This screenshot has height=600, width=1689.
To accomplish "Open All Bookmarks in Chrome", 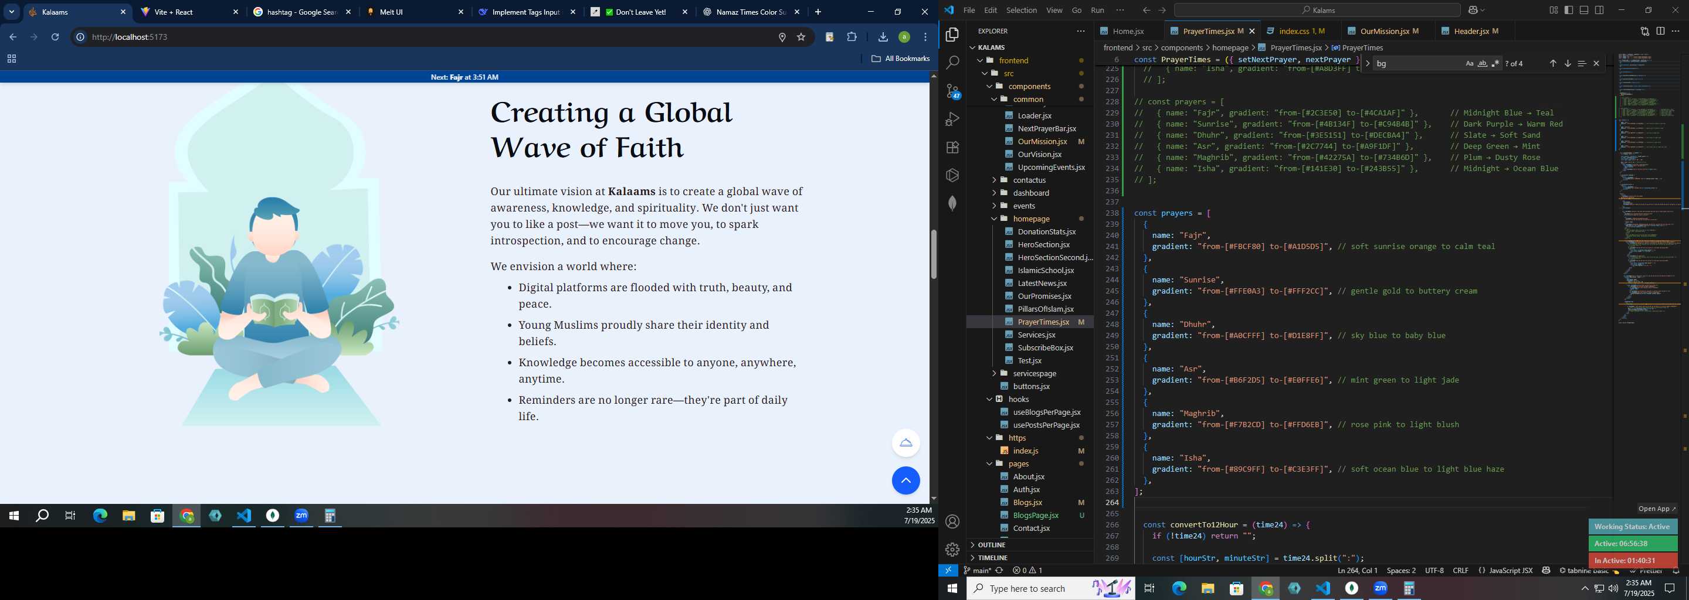I will [900, 58].
